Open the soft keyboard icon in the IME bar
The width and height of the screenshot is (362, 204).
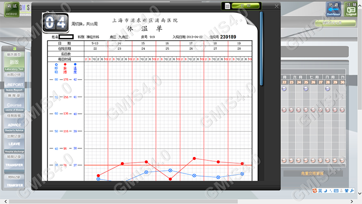click(336, 191)
